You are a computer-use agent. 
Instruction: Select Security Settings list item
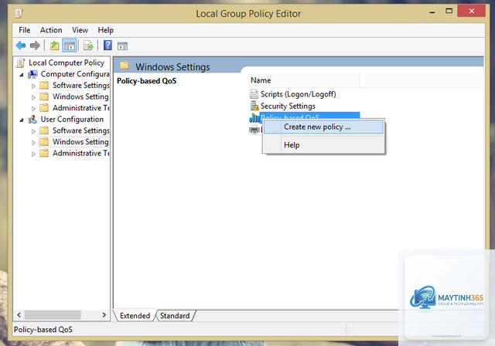288,106
